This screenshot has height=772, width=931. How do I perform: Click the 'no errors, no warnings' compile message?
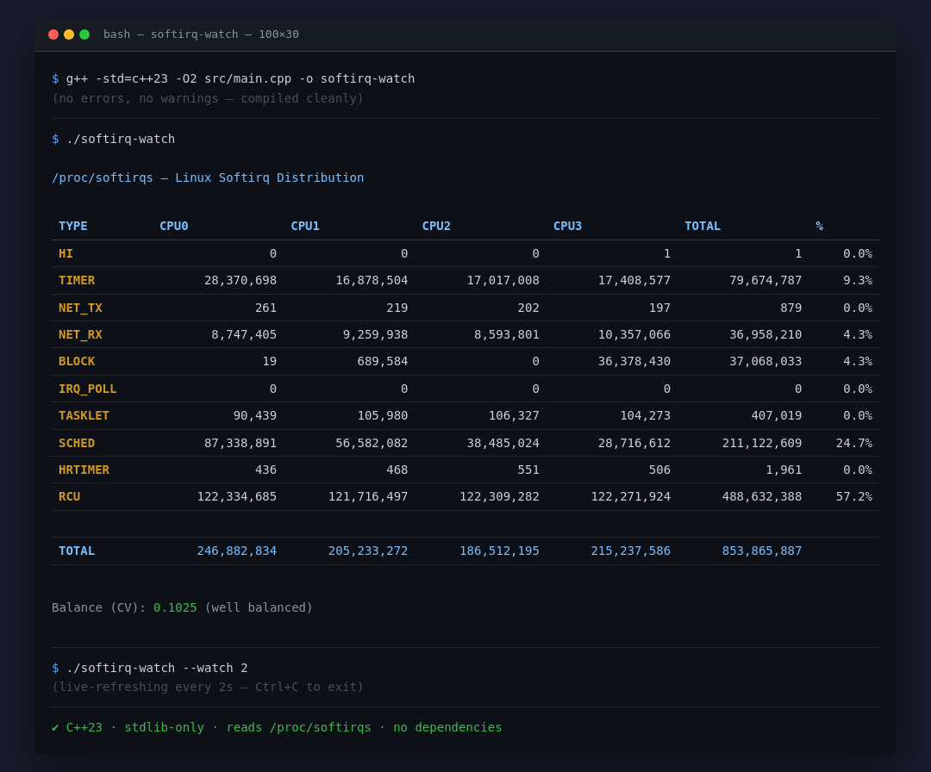(208, 98)
